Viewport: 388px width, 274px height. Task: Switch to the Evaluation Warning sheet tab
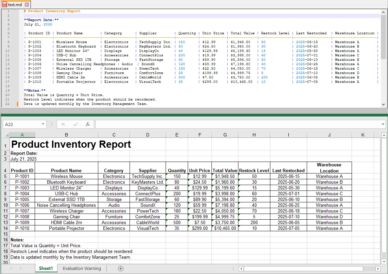pyautogui.click(x=82, y=268)
